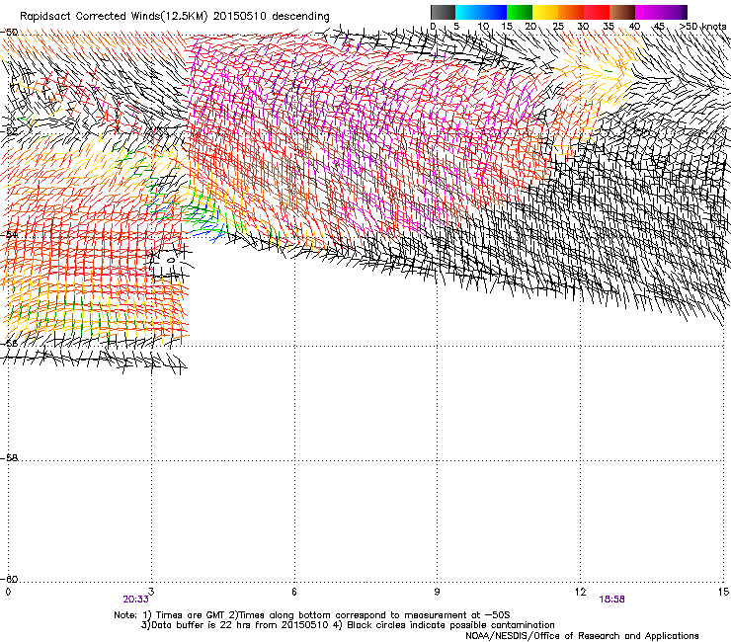Click the longitude axis label '12'
Image resolution: width=731 pixels, height=642 pixels.
(581, 592)
